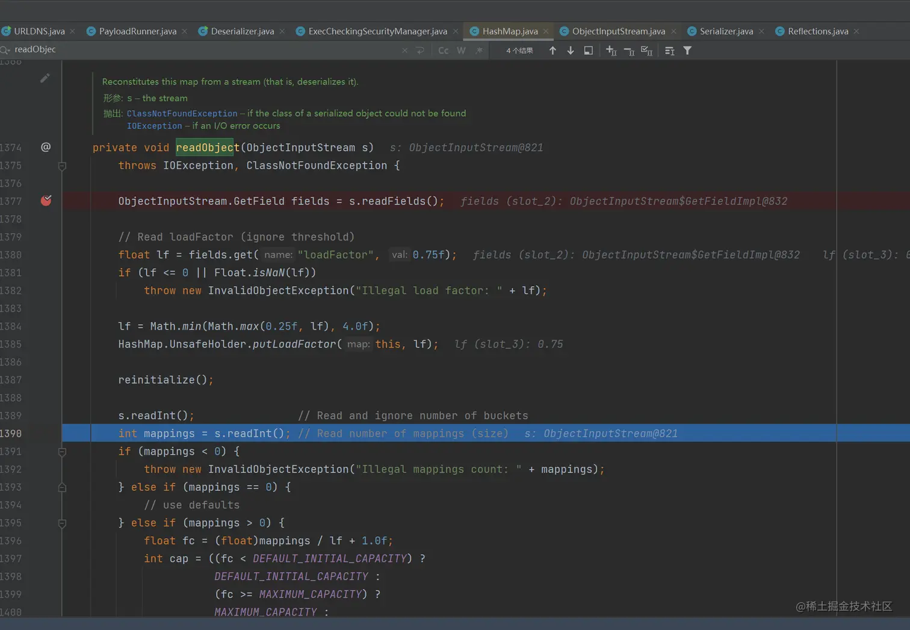Collapse the fold marker at line 1391

(x=62, y=451)
